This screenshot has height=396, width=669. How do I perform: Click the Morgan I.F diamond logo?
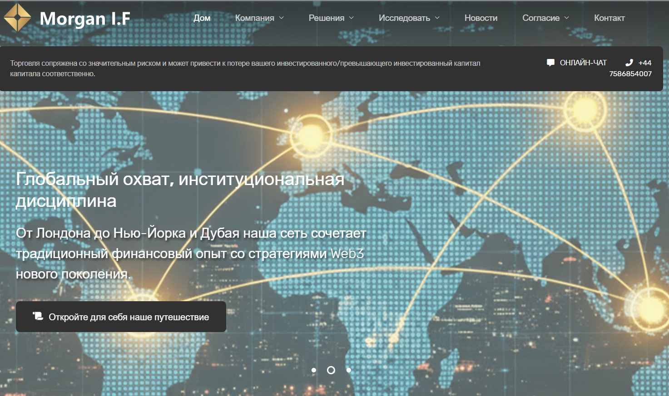point(17,18)
